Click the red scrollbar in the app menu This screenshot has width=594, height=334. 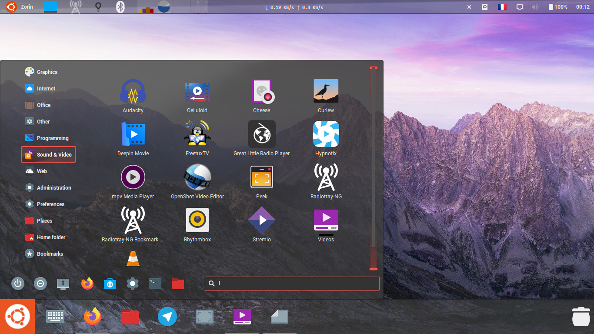(373, 168)
